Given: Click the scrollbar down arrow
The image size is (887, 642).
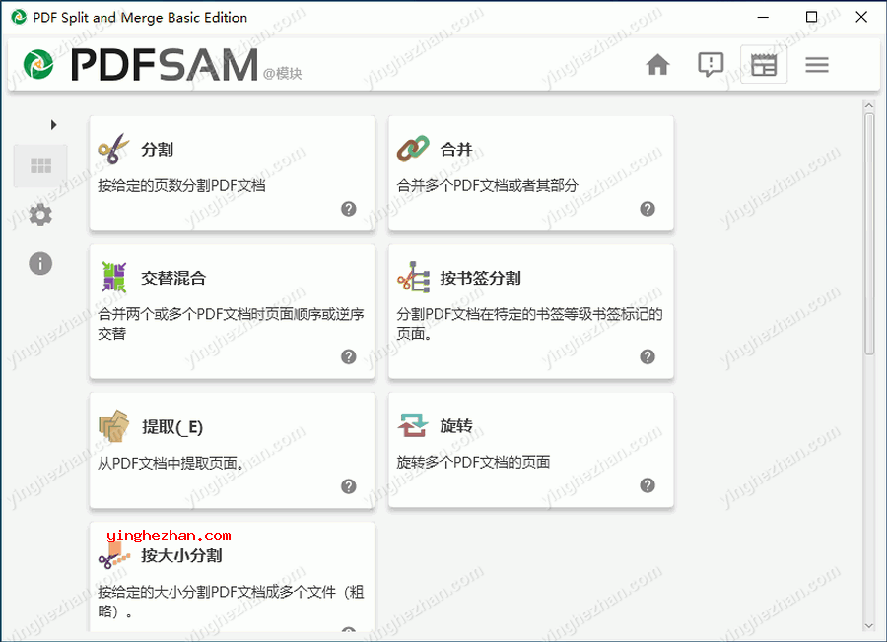Looking at the screenshot, I should (x=869, y=625).
